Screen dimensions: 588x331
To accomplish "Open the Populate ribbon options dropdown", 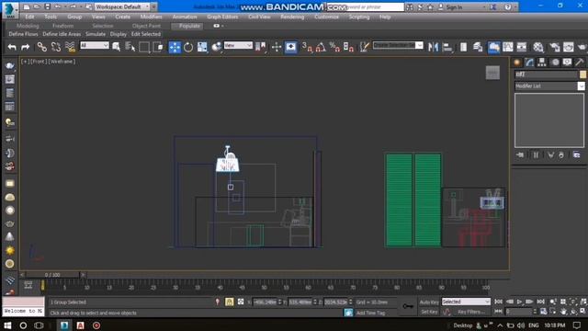I will tap(219, 26).
